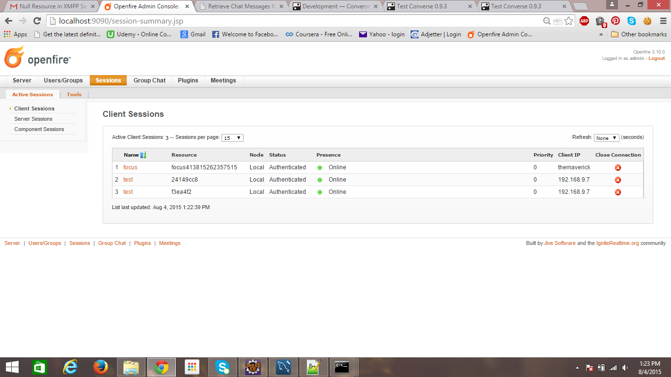The image size is (671, 377).
Task: Launch Internet Explorer from the taskbar
Action: point(70,367)
